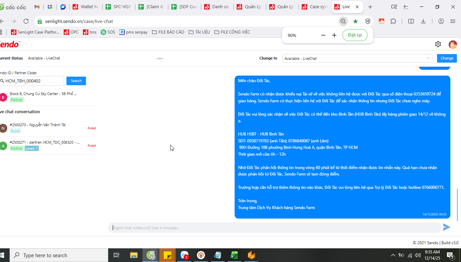461x262 pixels.
Task: Open the Available - LiveChat status dropdown
Action: point(357,58)
